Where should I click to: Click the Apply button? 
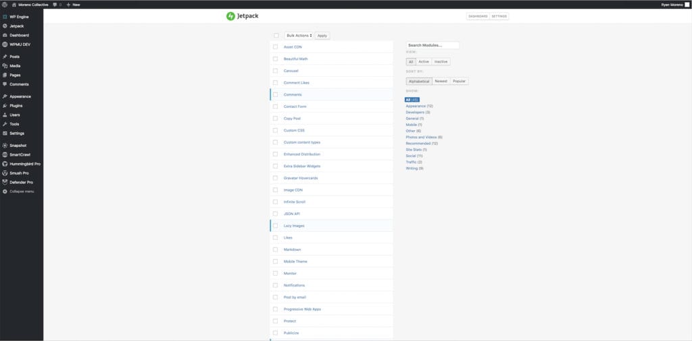(x=322, y=36)
